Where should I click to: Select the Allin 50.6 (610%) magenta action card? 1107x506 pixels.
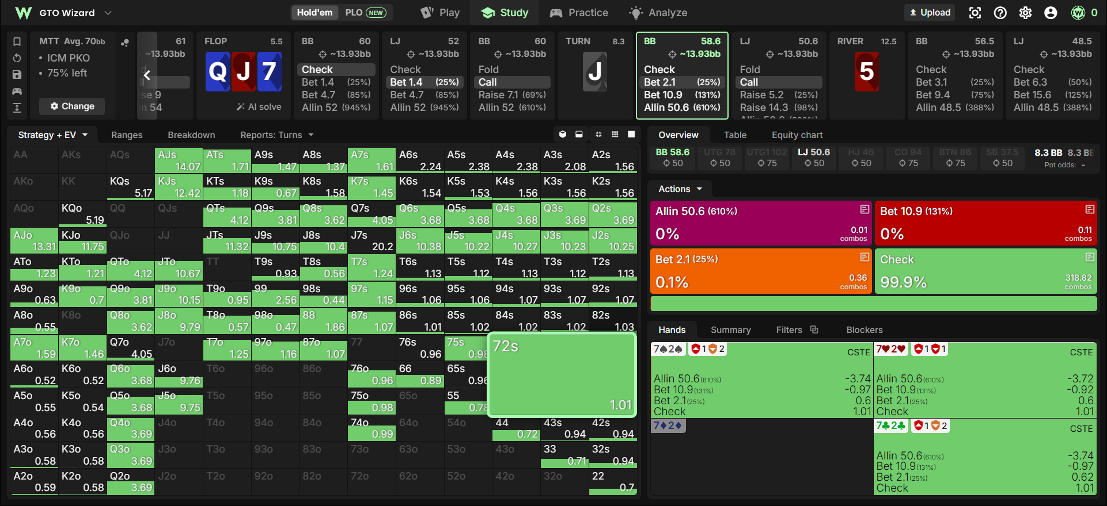[760, 223]
